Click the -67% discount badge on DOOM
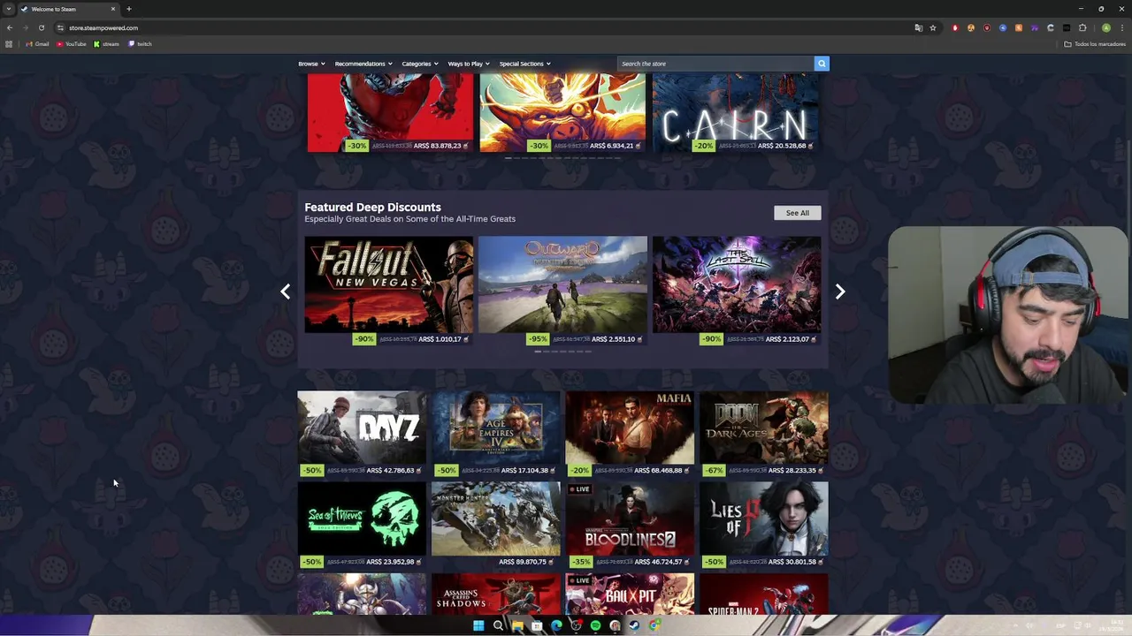Viewport: 1132px width, 636px height. 715,470
